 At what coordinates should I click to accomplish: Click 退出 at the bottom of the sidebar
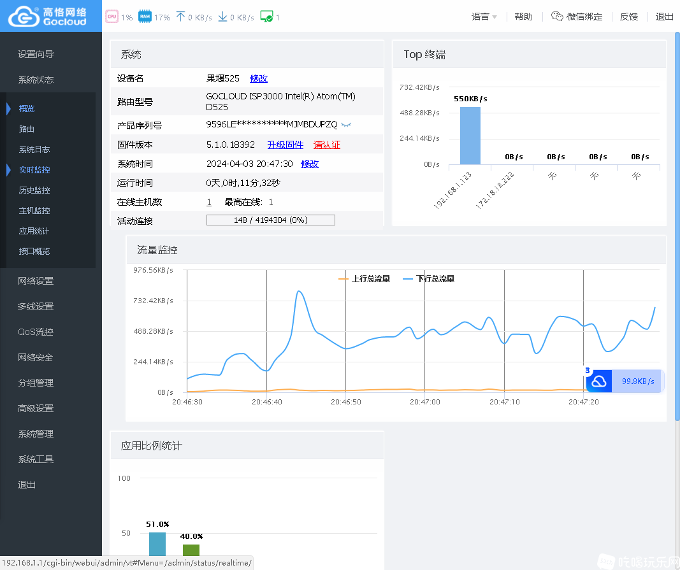tap(27, 485)
